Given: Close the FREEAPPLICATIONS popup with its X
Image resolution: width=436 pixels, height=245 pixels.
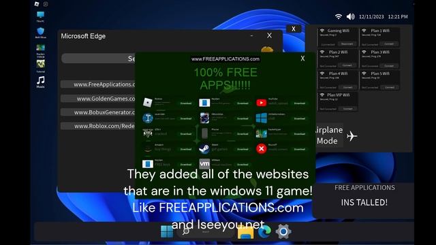Looking at the screenshot, I should (302, 59).
